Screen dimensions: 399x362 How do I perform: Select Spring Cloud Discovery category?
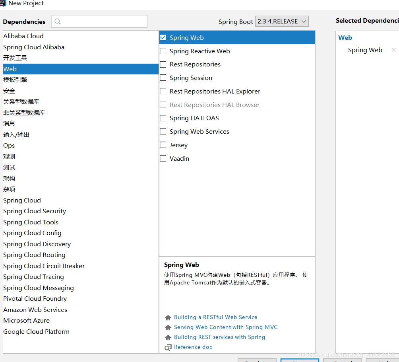point(81,244)
